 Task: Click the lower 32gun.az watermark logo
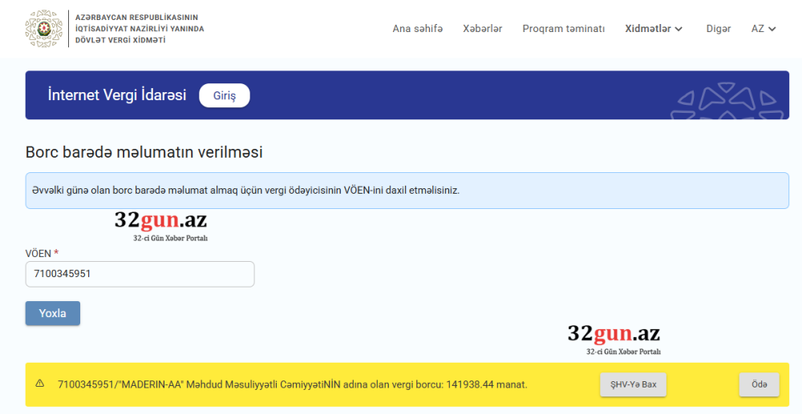pyautogui.click(x=614, y=339)
